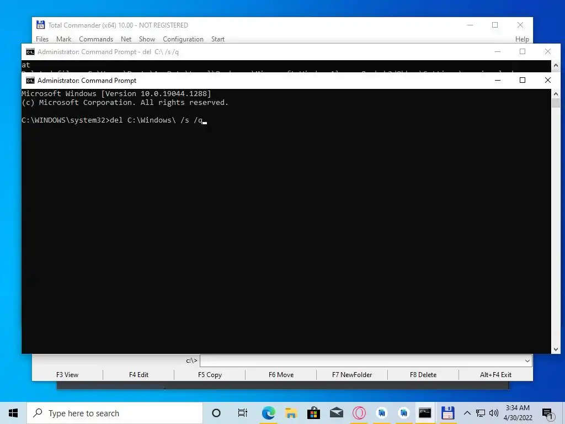Open the Net menu in Total Commander
The width and height of the screenshot is (565, 424).
coord(126,39)
